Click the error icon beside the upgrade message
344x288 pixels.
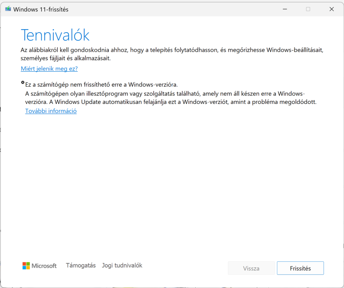(23, 82)
